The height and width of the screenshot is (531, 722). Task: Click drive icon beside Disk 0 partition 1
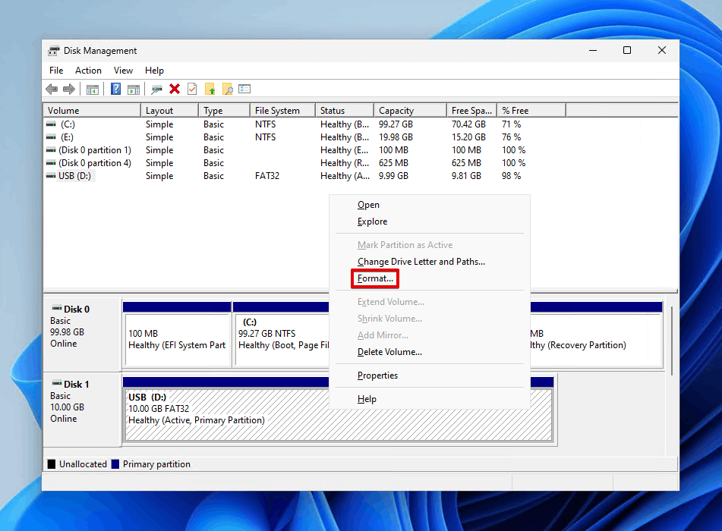tap(51, 150)
